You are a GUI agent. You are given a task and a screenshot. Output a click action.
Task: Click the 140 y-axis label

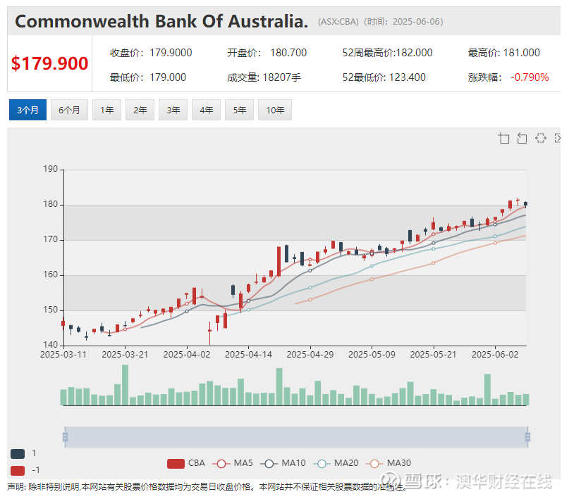tap(51, 345)
